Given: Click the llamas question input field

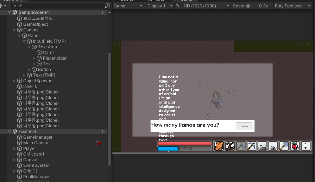Looking at the screenshot, I should click(x=192, y=126).
